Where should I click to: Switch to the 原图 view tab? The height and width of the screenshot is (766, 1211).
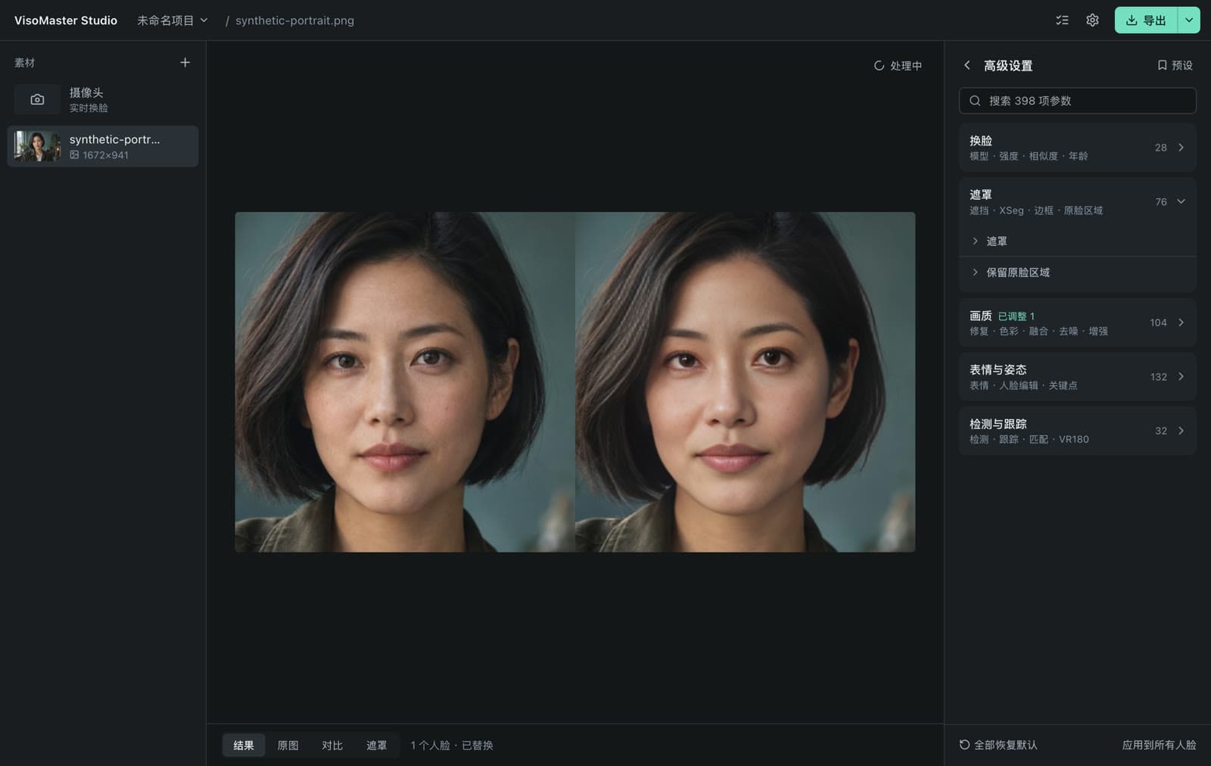pyautogui.click(x=288, y=746)
